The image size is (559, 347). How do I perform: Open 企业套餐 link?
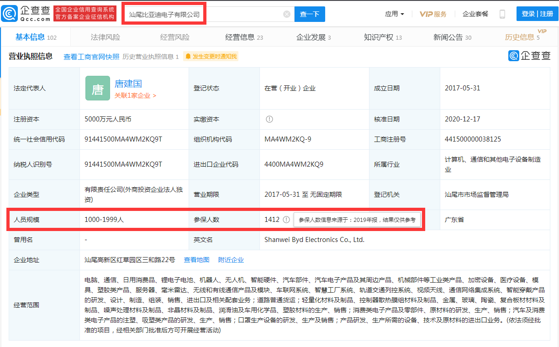click(x=475, y=14)
